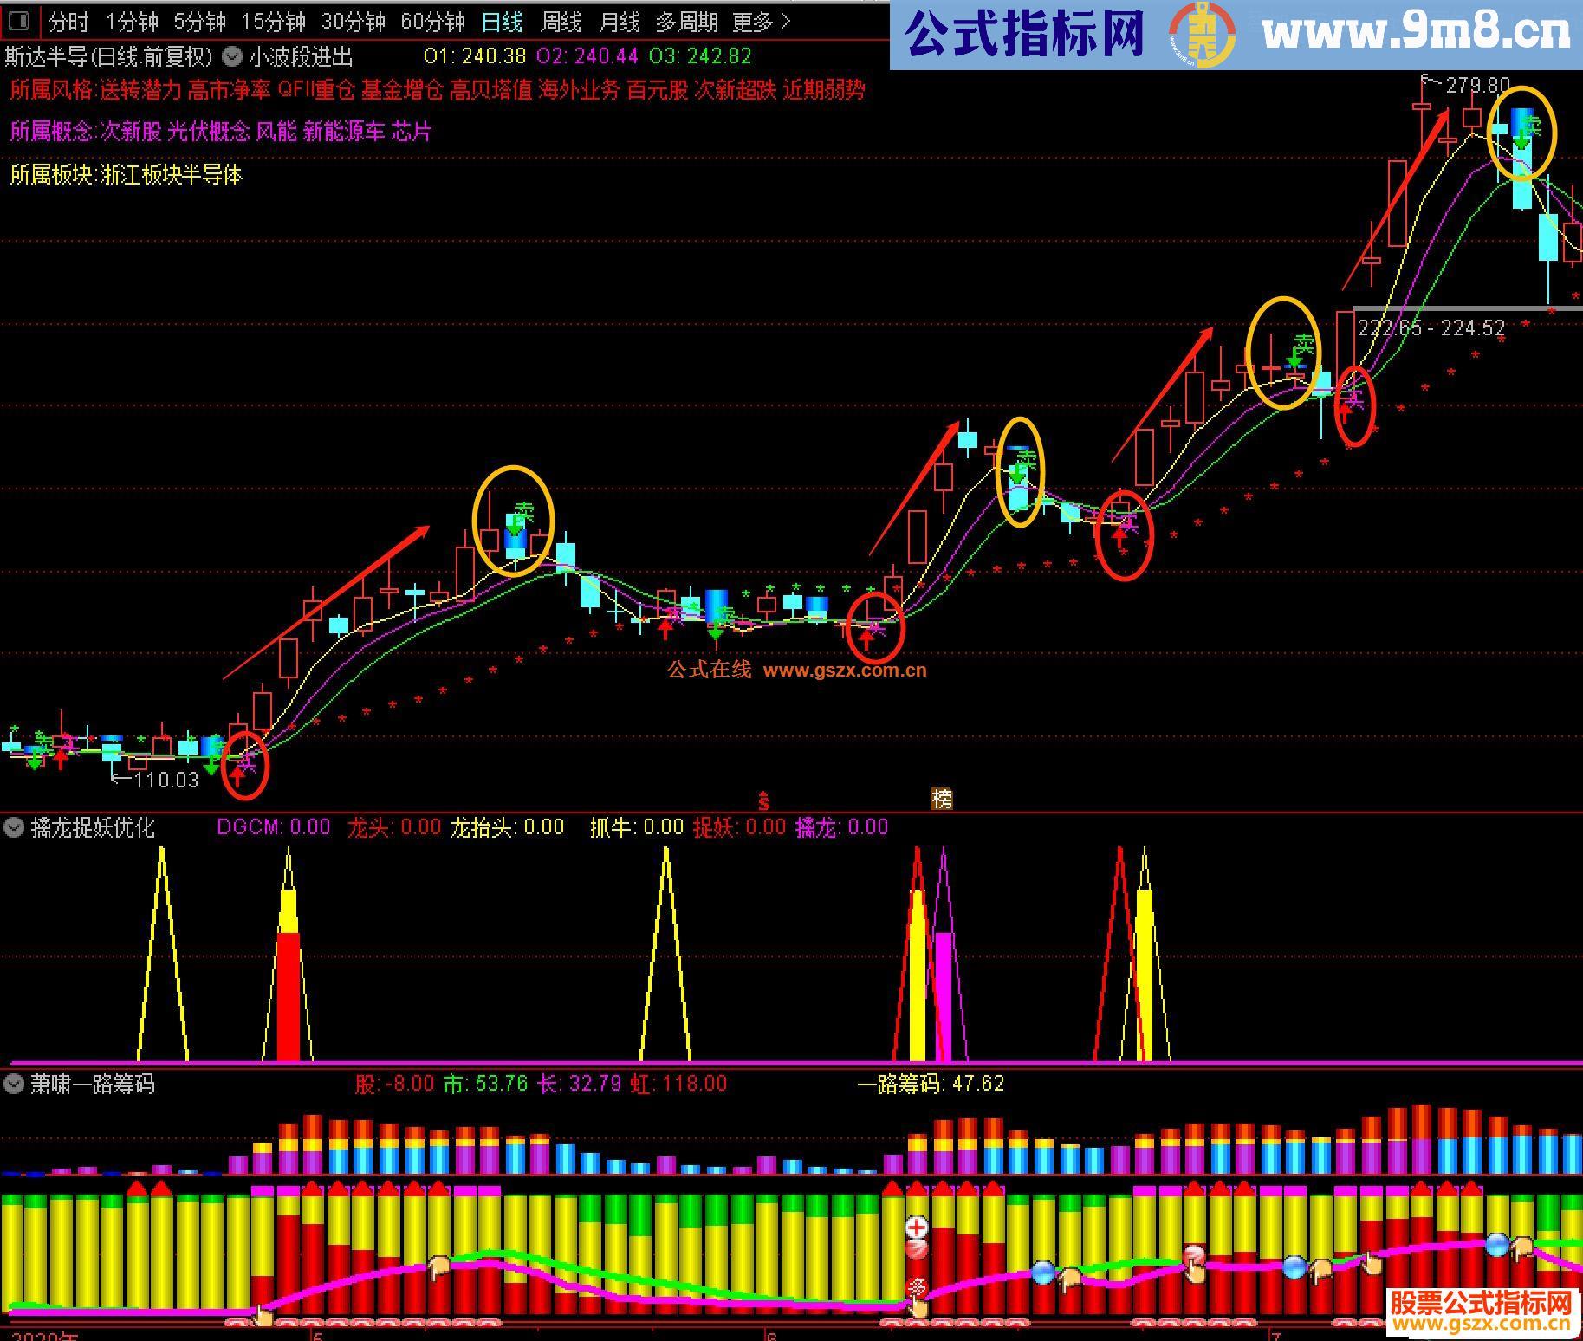
Task: Expand the 更多 period options
Action: point(762,22)
